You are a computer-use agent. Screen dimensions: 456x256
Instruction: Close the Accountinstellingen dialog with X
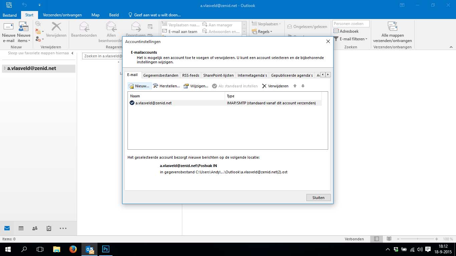[x=328, y=41]
